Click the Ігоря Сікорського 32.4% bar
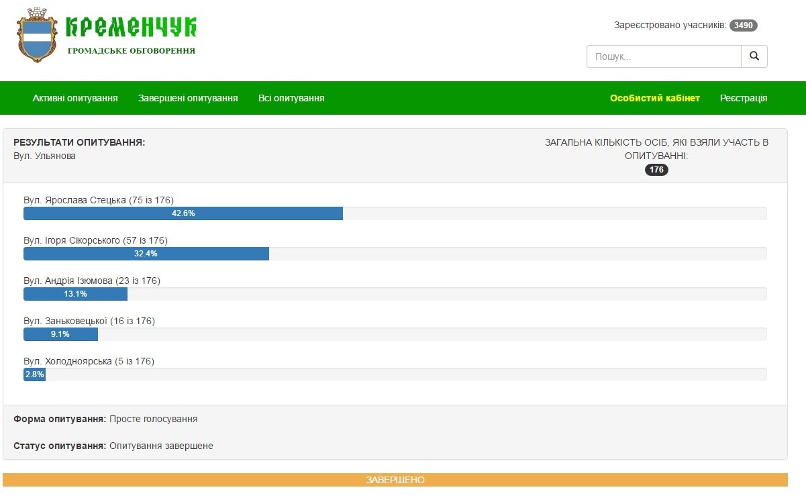806x500 pixels. (x=146, y=254)
